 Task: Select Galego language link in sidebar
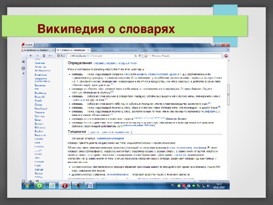[38, 173]
